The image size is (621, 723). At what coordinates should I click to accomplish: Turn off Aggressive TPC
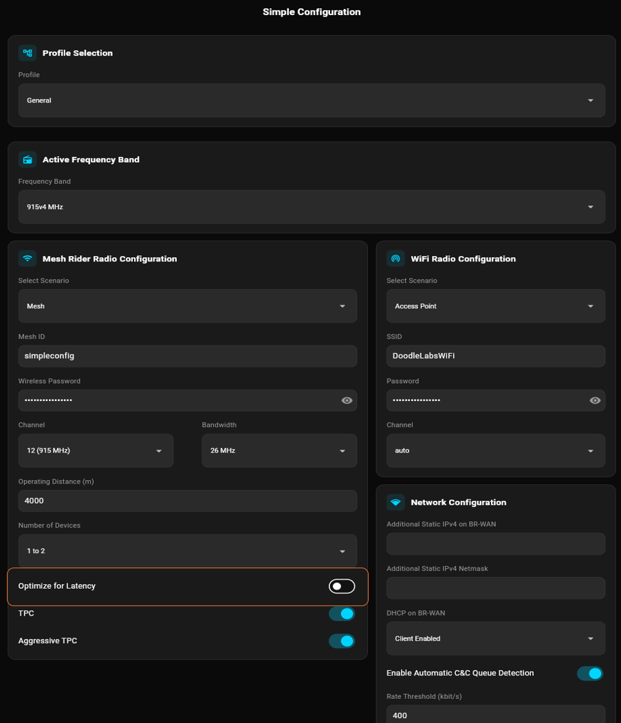342,640
